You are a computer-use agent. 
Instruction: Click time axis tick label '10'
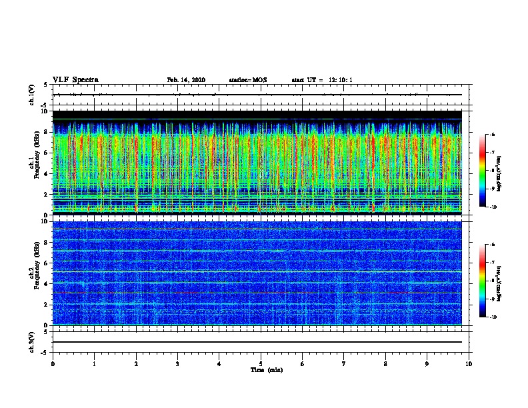tap(469, 364)
